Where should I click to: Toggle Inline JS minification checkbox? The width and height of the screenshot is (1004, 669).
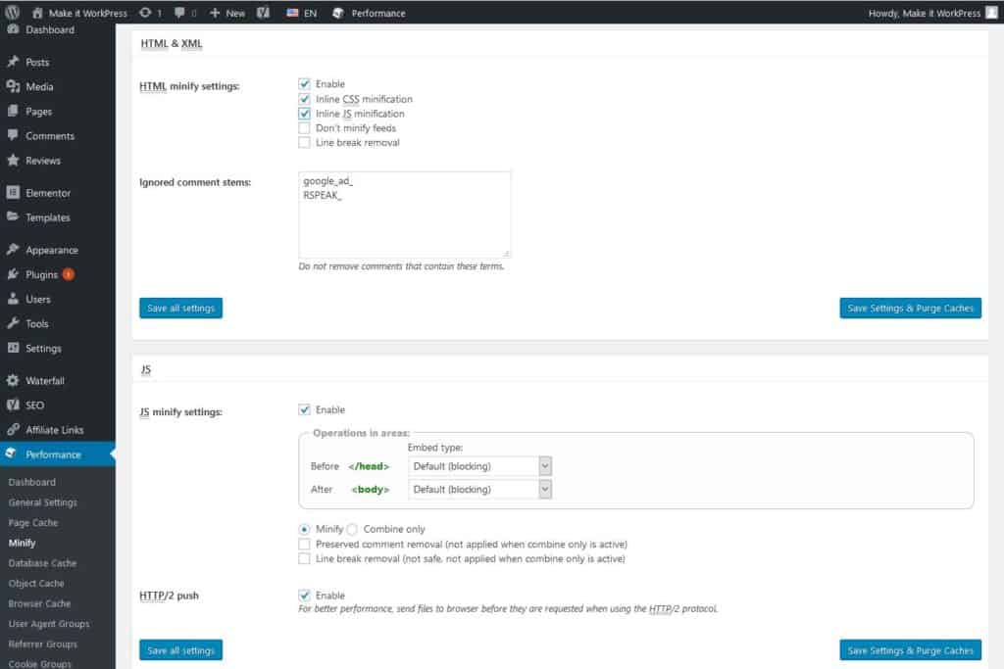point(304,114)
